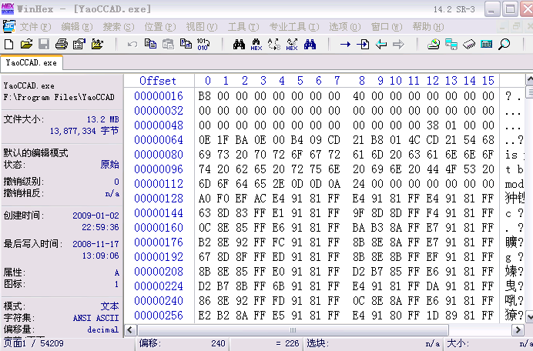The width and height of the screenshot is (533, 351).
Task: Open the 选项(O) menu
Action: (345, 27)
